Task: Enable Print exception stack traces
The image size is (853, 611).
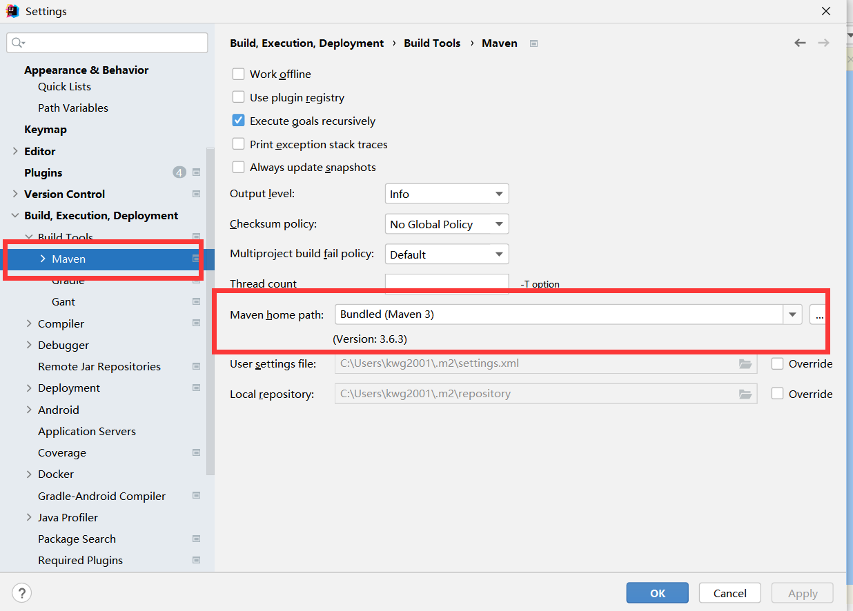Action: tap(238, 144)
